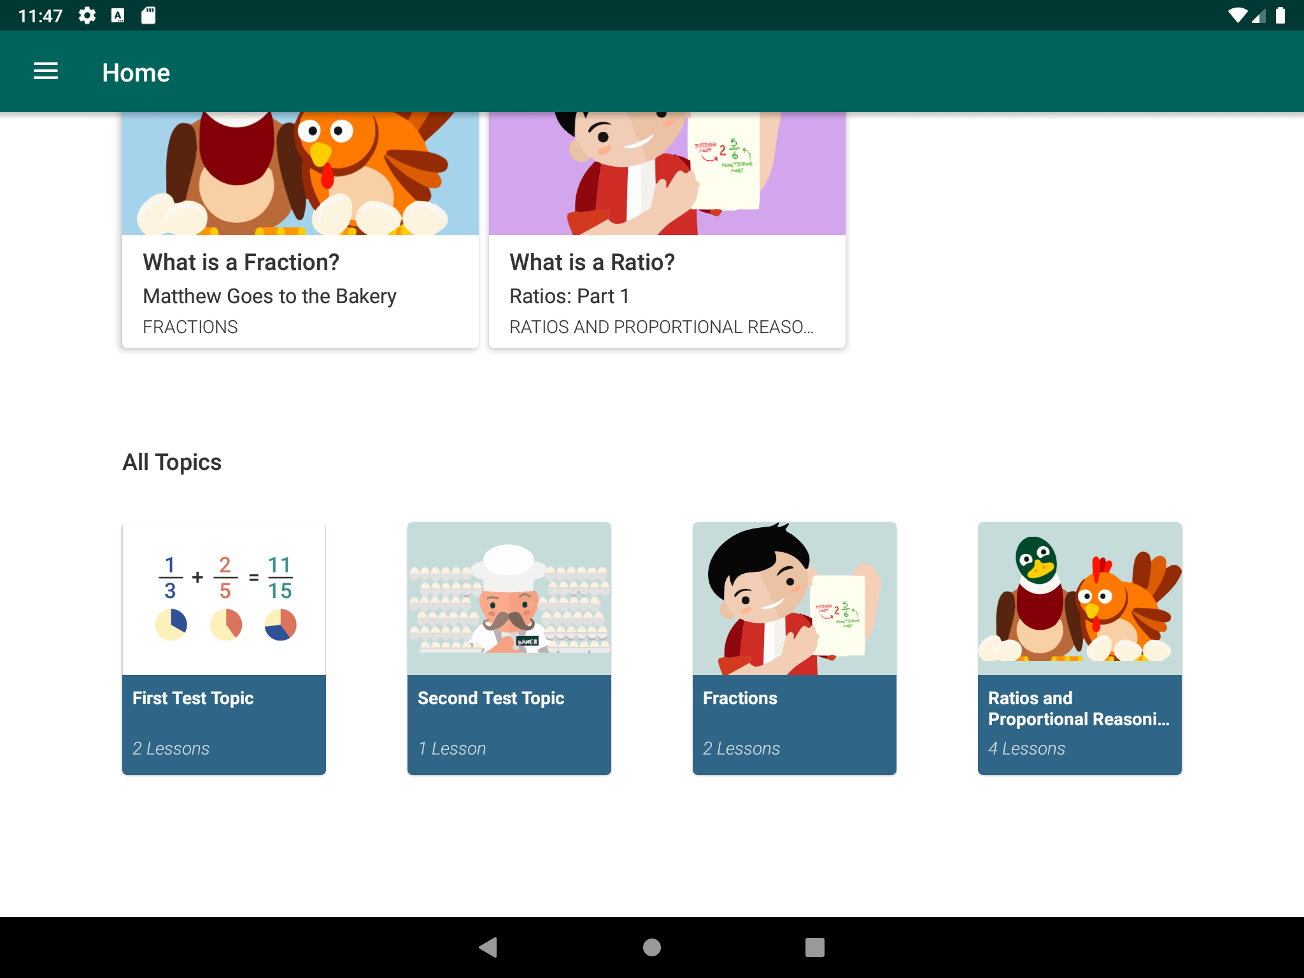Click the What is a Fraction? title
The width and height of the screenshot is (1304, 978).
[x=241, y=262]
